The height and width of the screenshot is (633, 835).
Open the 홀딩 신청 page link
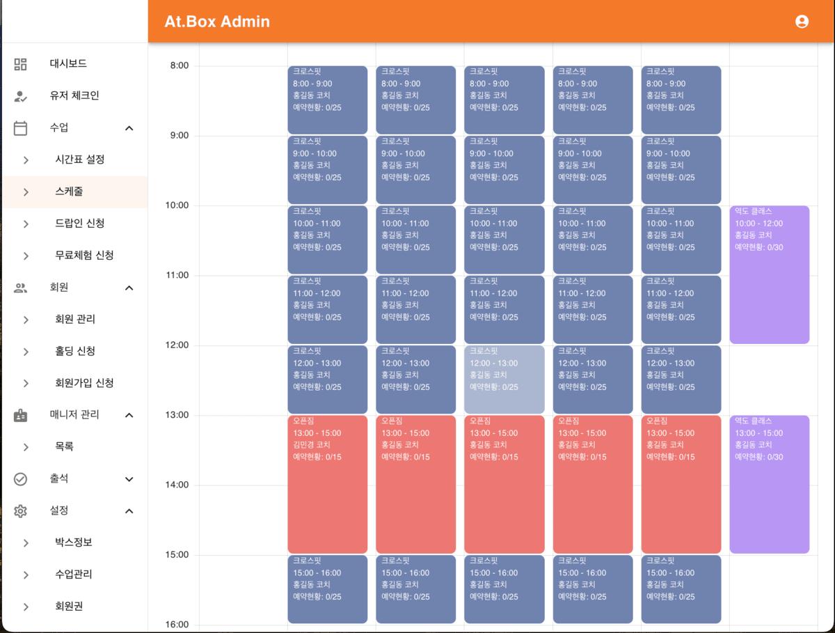tap(75, 351)
